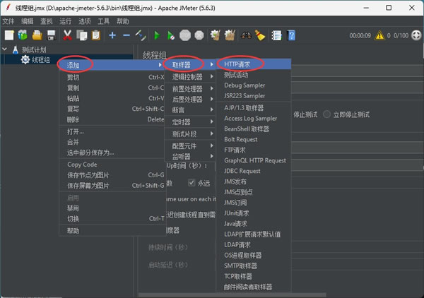The height and width of the screenshot is (298, 424).
Task: Click the Toggle enable/disable icon
Action: (141, 35)
